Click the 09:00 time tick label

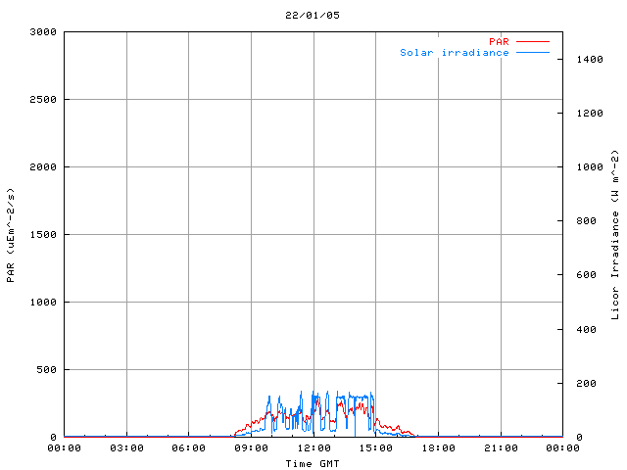pyautogui.click(x=251, y=448)
